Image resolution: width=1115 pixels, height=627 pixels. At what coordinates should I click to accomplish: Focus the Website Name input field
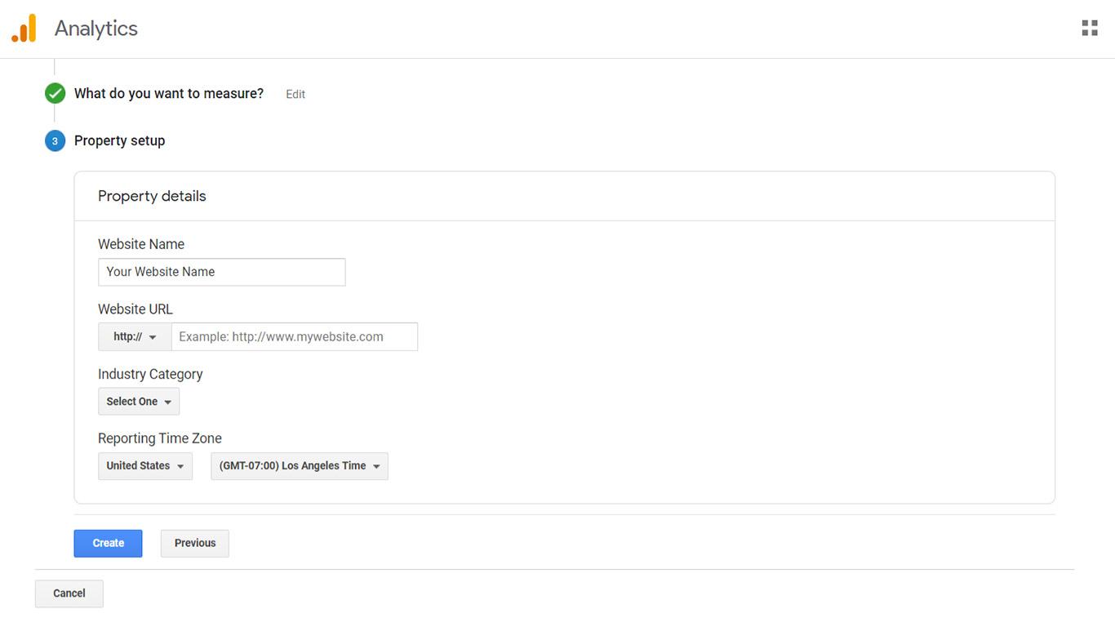point(222,272)
